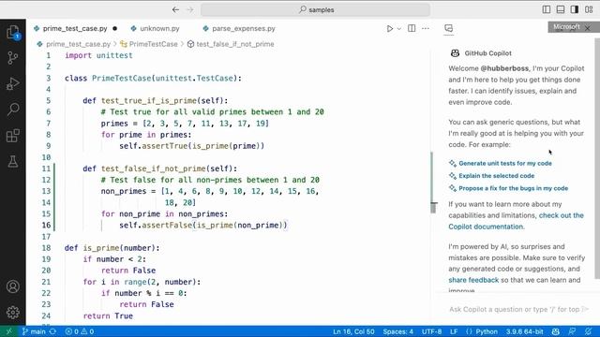Screen dimensions: 600x337
Task: Click Ln 16, Col 50 cursor position
Action: click(353, 331)
